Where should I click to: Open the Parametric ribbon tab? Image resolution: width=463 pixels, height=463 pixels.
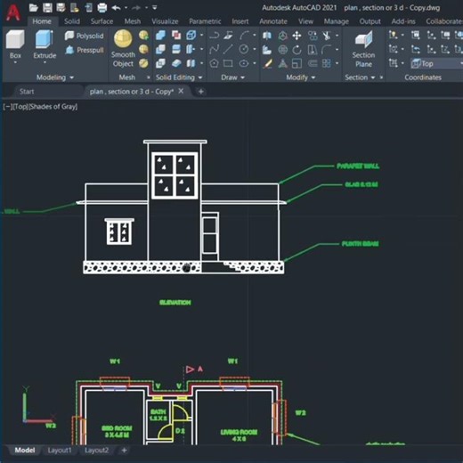pos(205,21)
